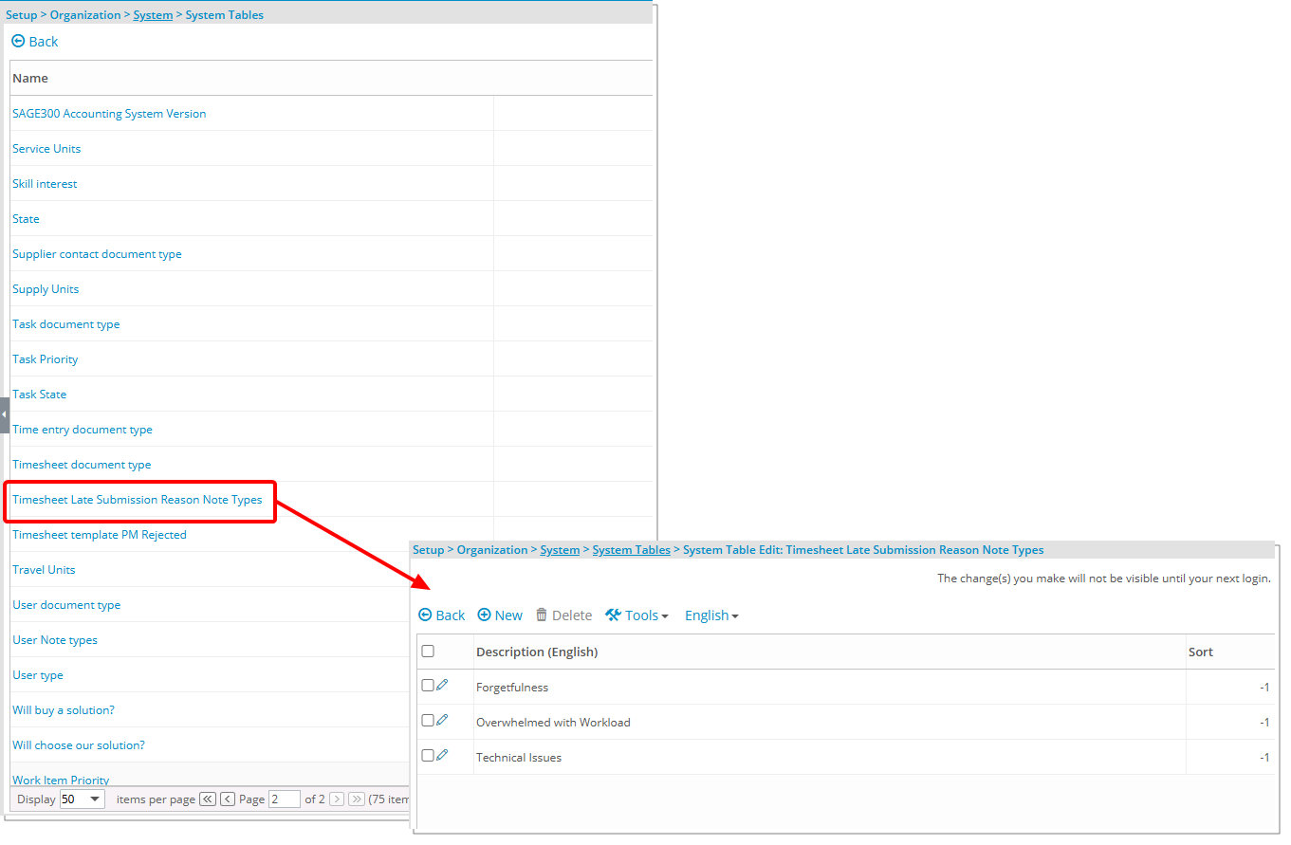1291x845 pixels.
Task: Check the Technical Issues row checkbox
Action: (x=428, y=756)
